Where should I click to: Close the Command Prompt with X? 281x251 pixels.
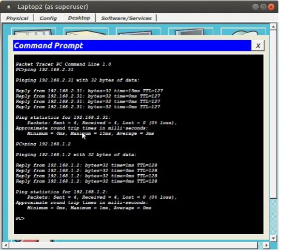(x=258, y=46)
